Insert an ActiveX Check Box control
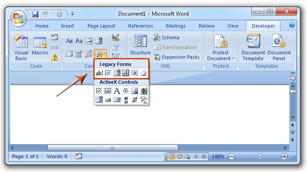This screenshot has width=307, height=172. click(99, 91)
